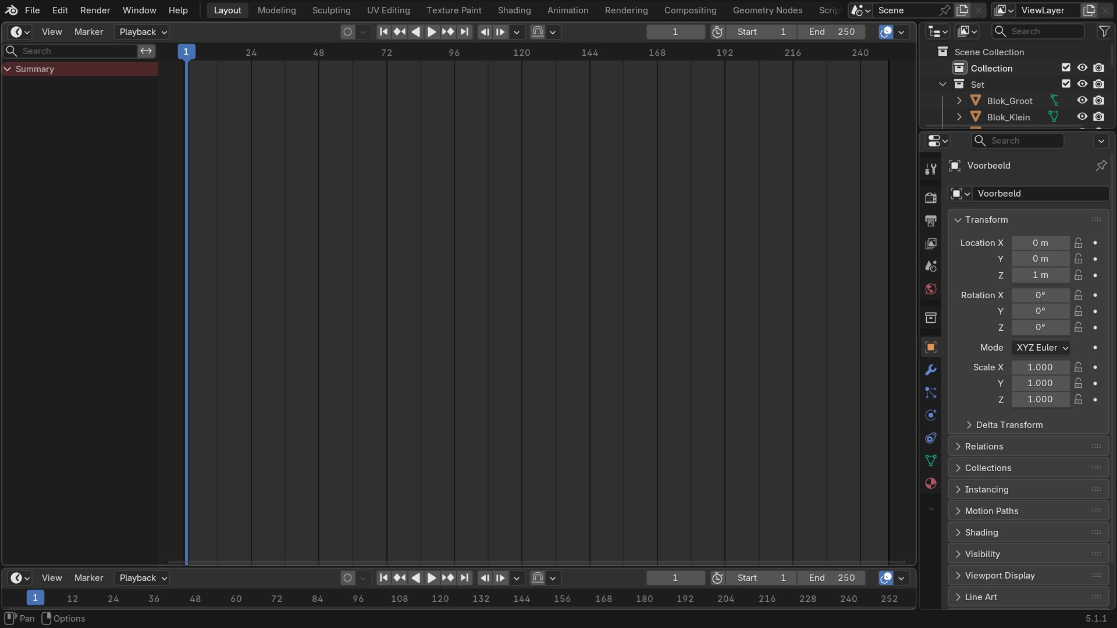Viewport: 1117px width, 628px height.
Task: Expand the Relations panel
Action: click(1028, 447)
